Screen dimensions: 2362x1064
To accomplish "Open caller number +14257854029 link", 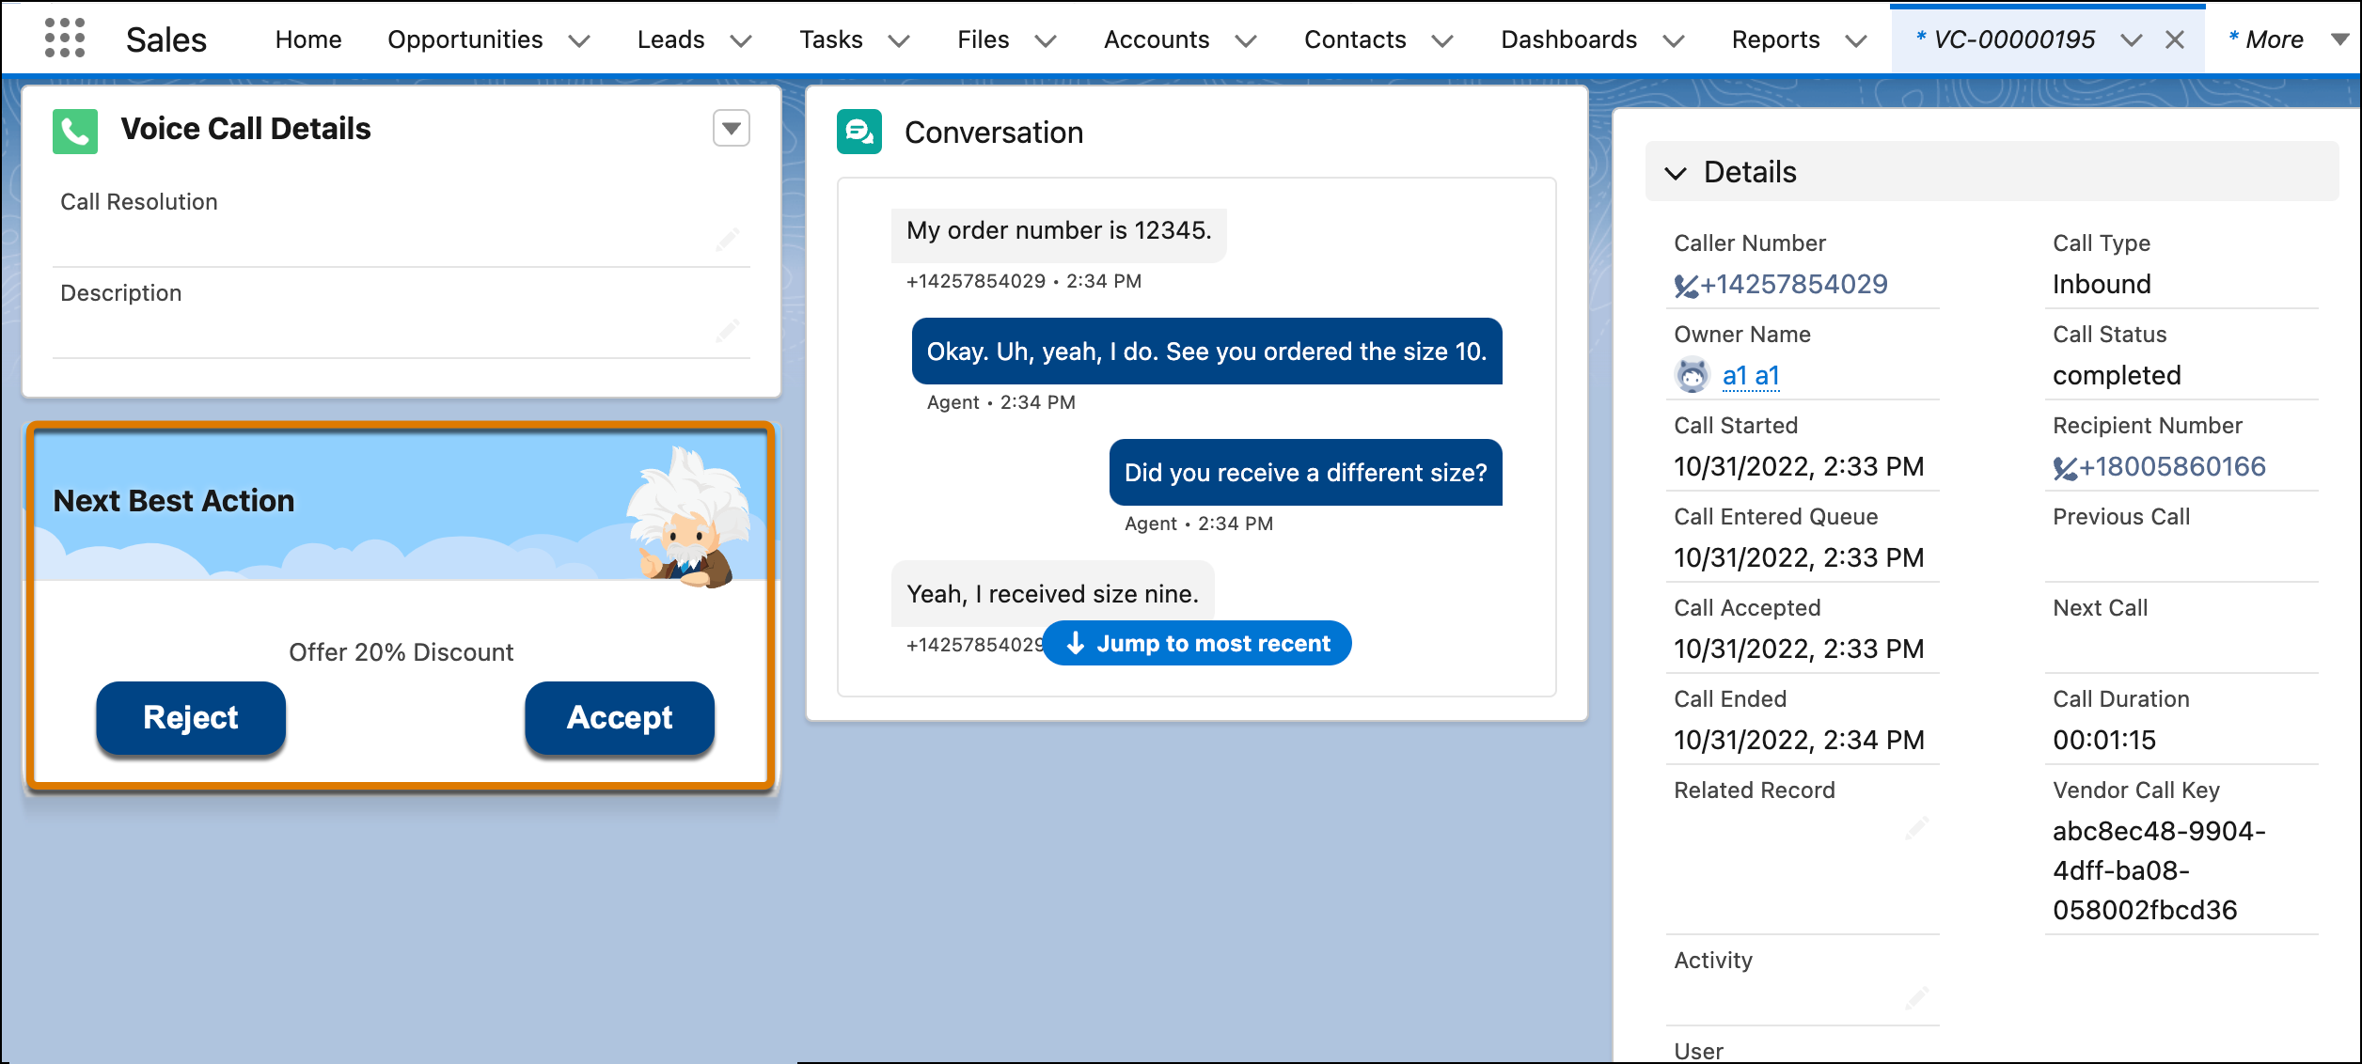I will (x=1794, y=285).
